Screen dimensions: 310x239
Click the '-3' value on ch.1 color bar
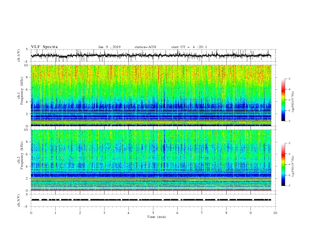point(288,78)
